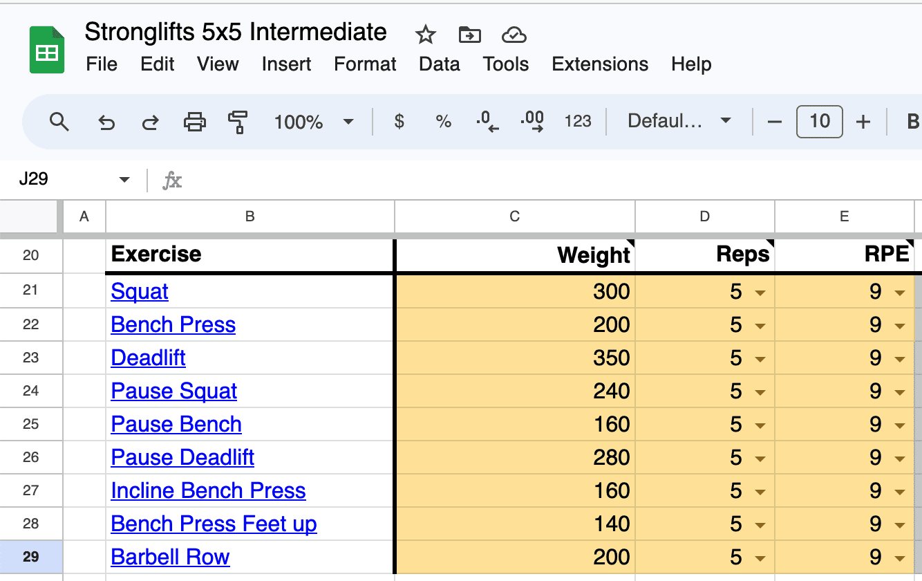Open the Pause Deadlift link
This screenshot has width=922, height=581.
click(182, 458)
